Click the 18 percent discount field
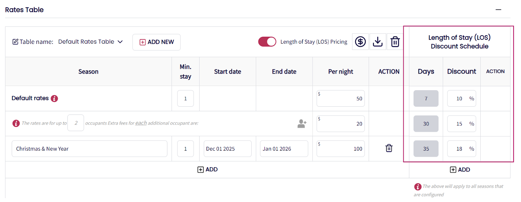This screenshot has height=202, width=521. (x=459, y=149)
